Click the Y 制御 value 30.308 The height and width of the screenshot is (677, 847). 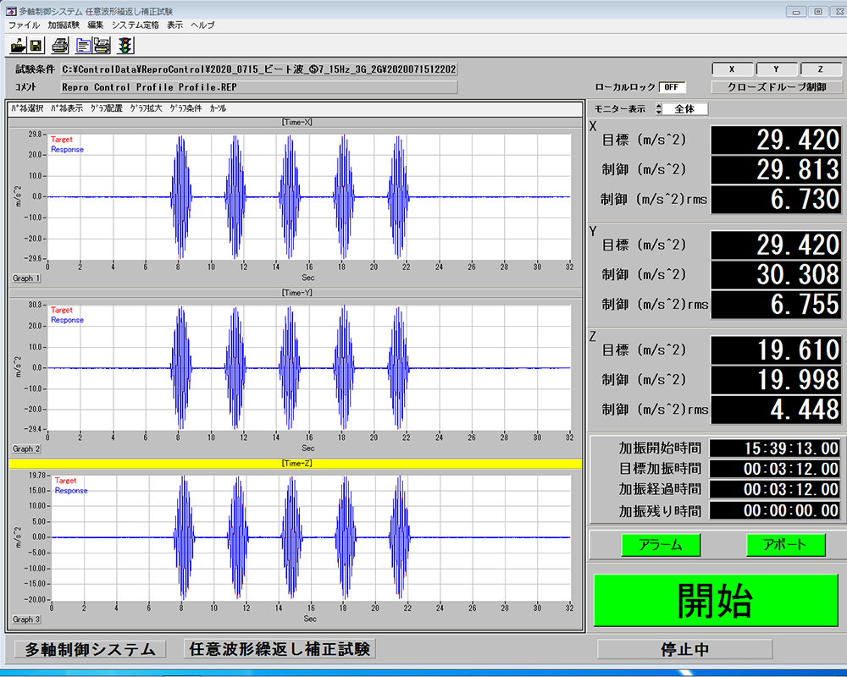[x=776, y=274]
